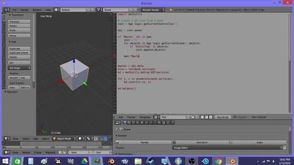Open File Explorer from the taskbar
Viewport: 294px width, 165px height.
point(138,161)
